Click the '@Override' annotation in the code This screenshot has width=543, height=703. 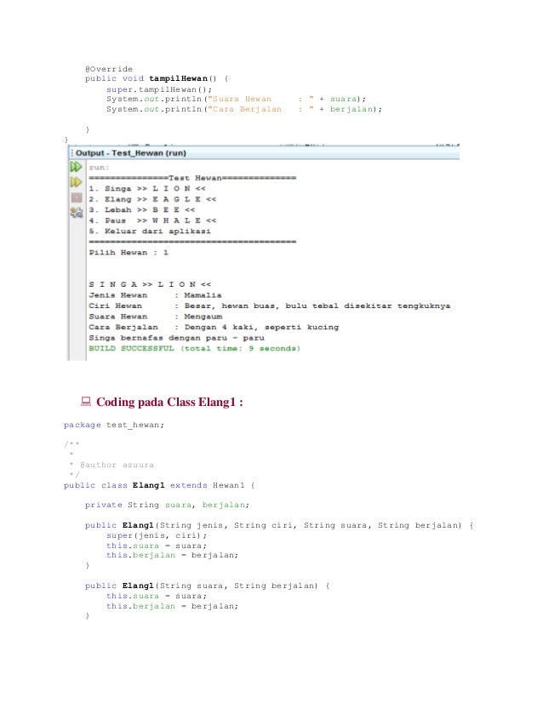[108, 69]
